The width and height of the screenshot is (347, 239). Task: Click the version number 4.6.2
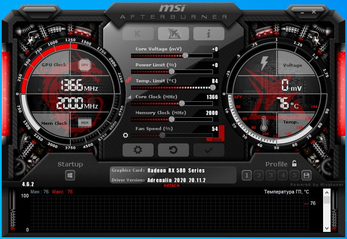coord(28,184)
